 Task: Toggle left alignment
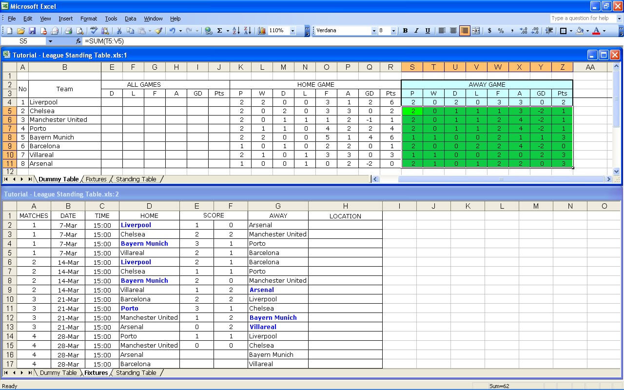click(x=442, y=31)
